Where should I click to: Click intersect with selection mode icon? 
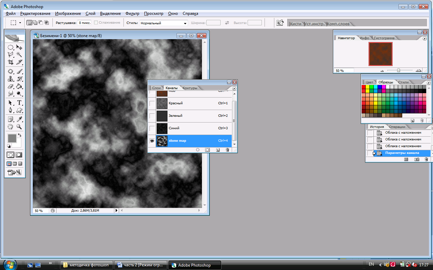tap(47, 23)
